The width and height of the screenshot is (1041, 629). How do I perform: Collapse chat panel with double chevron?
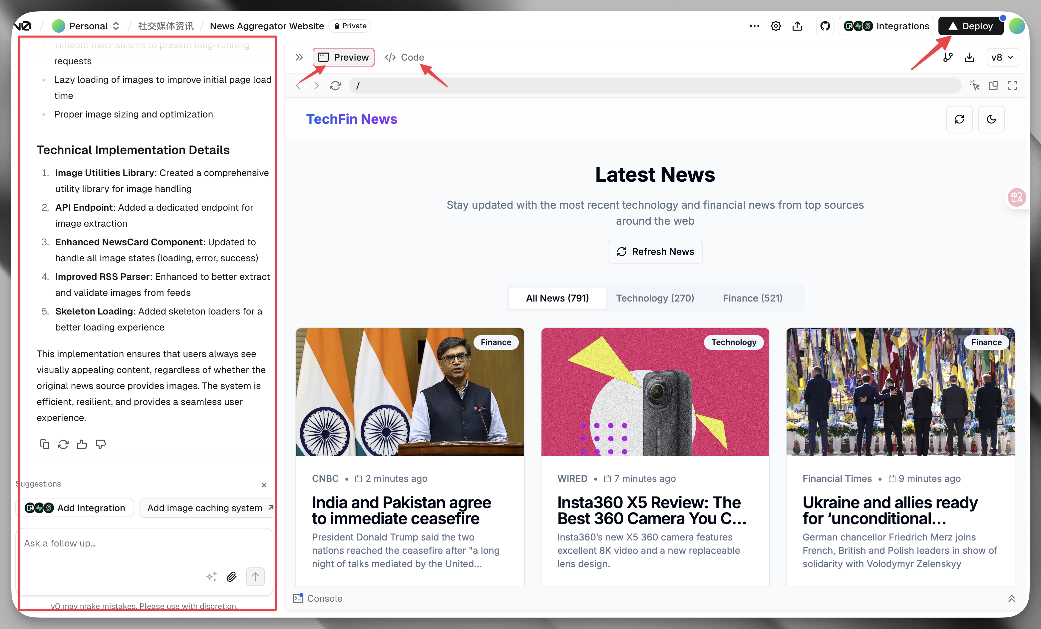[x=299, y=58]
